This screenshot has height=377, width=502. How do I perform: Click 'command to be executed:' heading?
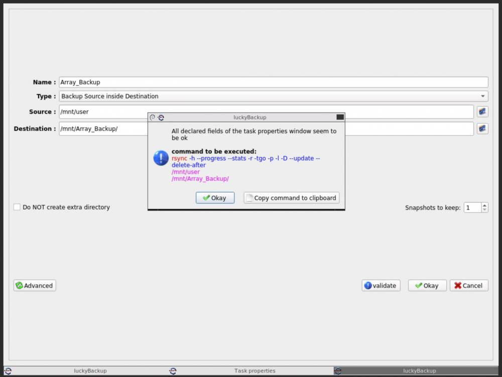click(214, 151)
